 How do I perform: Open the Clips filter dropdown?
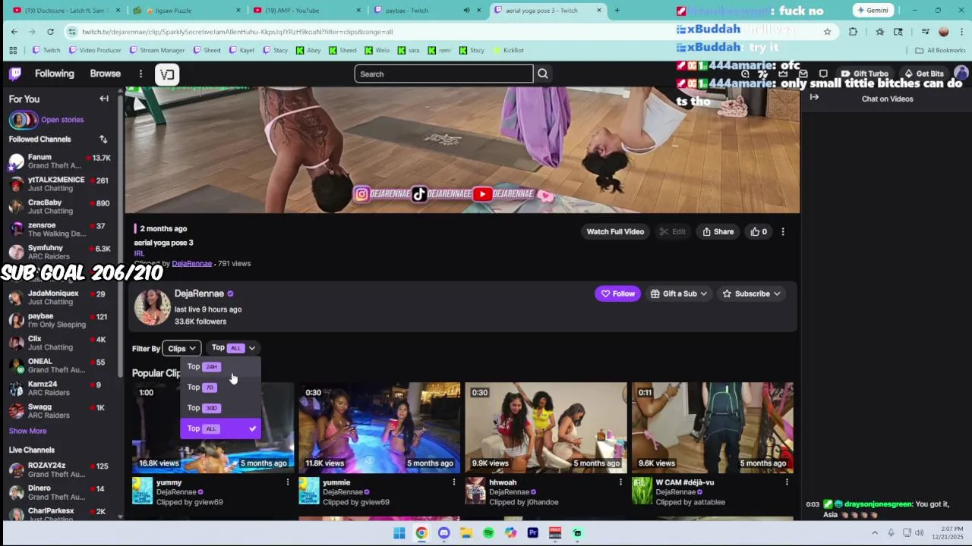(x=181, y=348)
